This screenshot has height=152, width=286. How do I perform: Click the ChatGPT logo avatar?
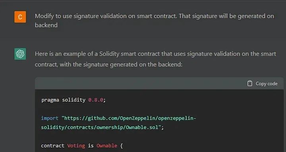point(20,54)
